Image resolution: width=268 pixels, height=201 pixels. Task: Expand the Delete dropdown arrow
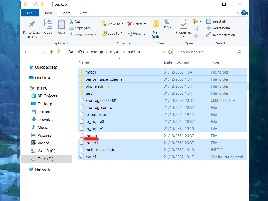(145, 24)
